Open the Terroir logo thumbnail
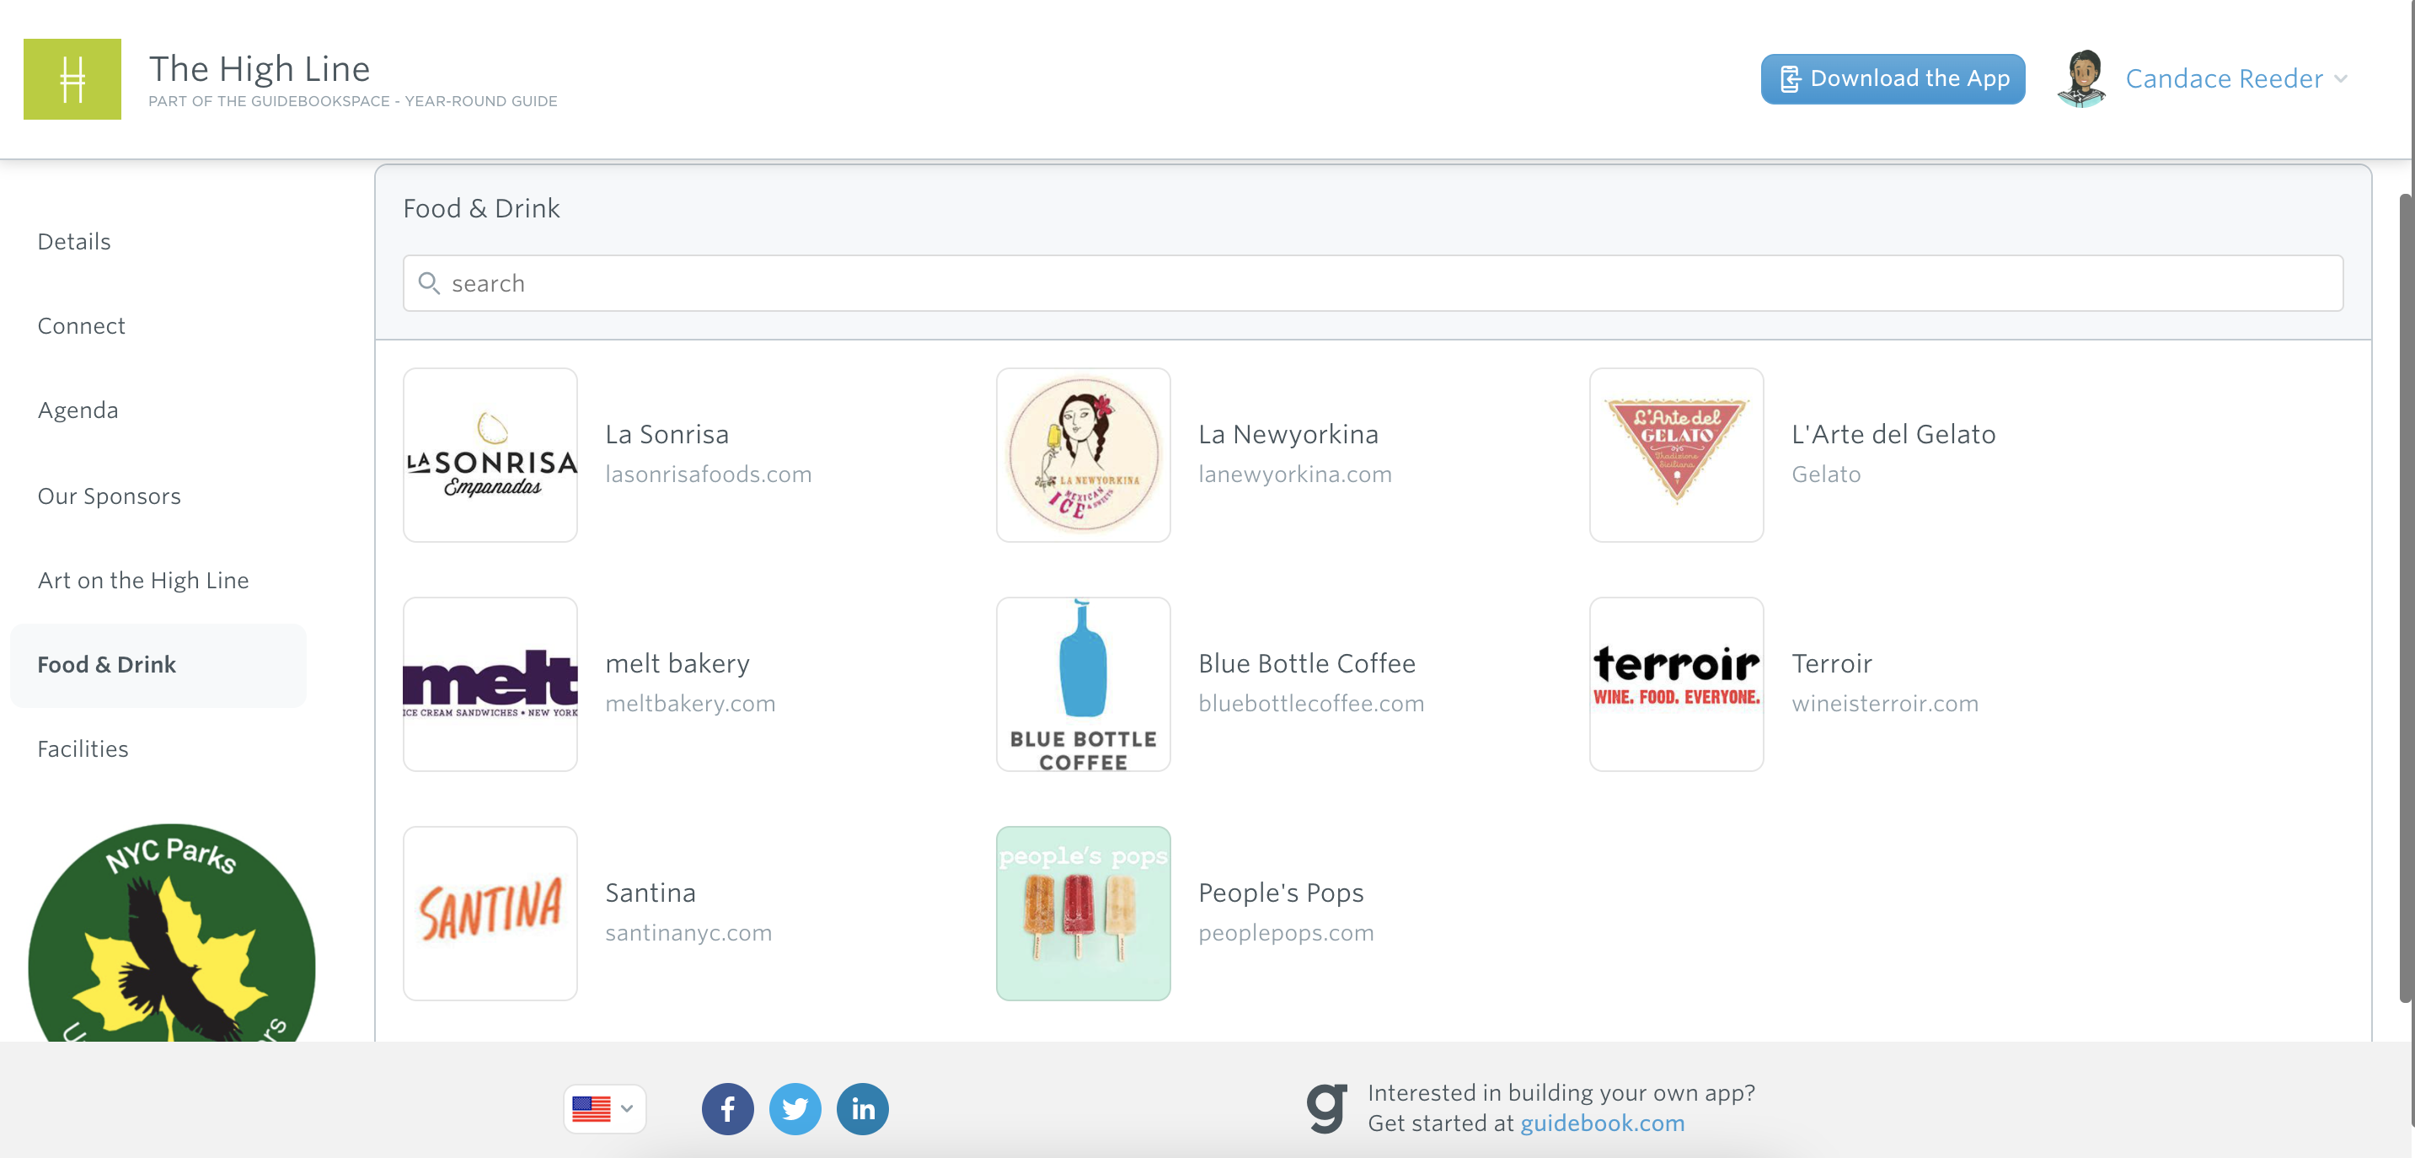The width and height of the screenshot is (2415, 1158). point(1676,684)
